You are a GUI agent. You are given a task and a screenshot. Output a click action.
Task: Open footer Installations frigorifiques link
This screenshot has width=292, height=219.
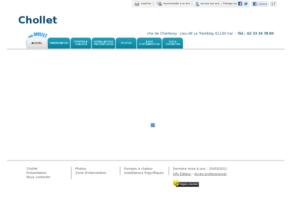click(144, 173)
